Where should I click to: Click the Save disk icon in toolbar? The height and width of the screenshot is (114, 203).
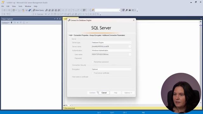[x=27, y=10]
